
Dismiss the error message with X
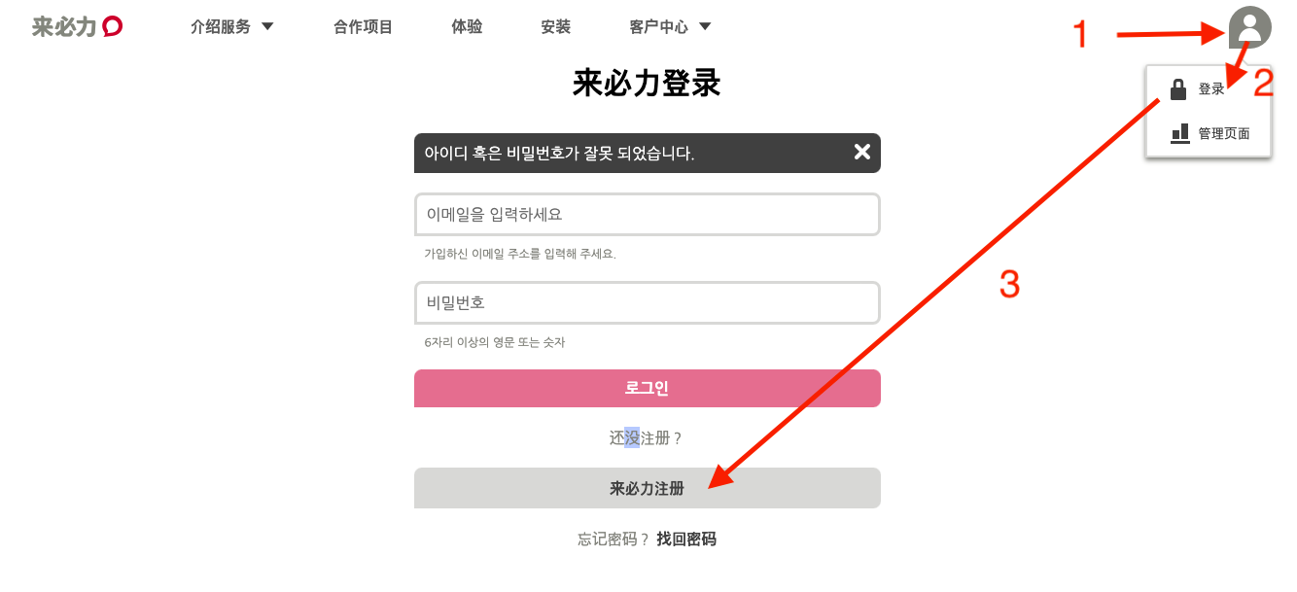point(861,152)
